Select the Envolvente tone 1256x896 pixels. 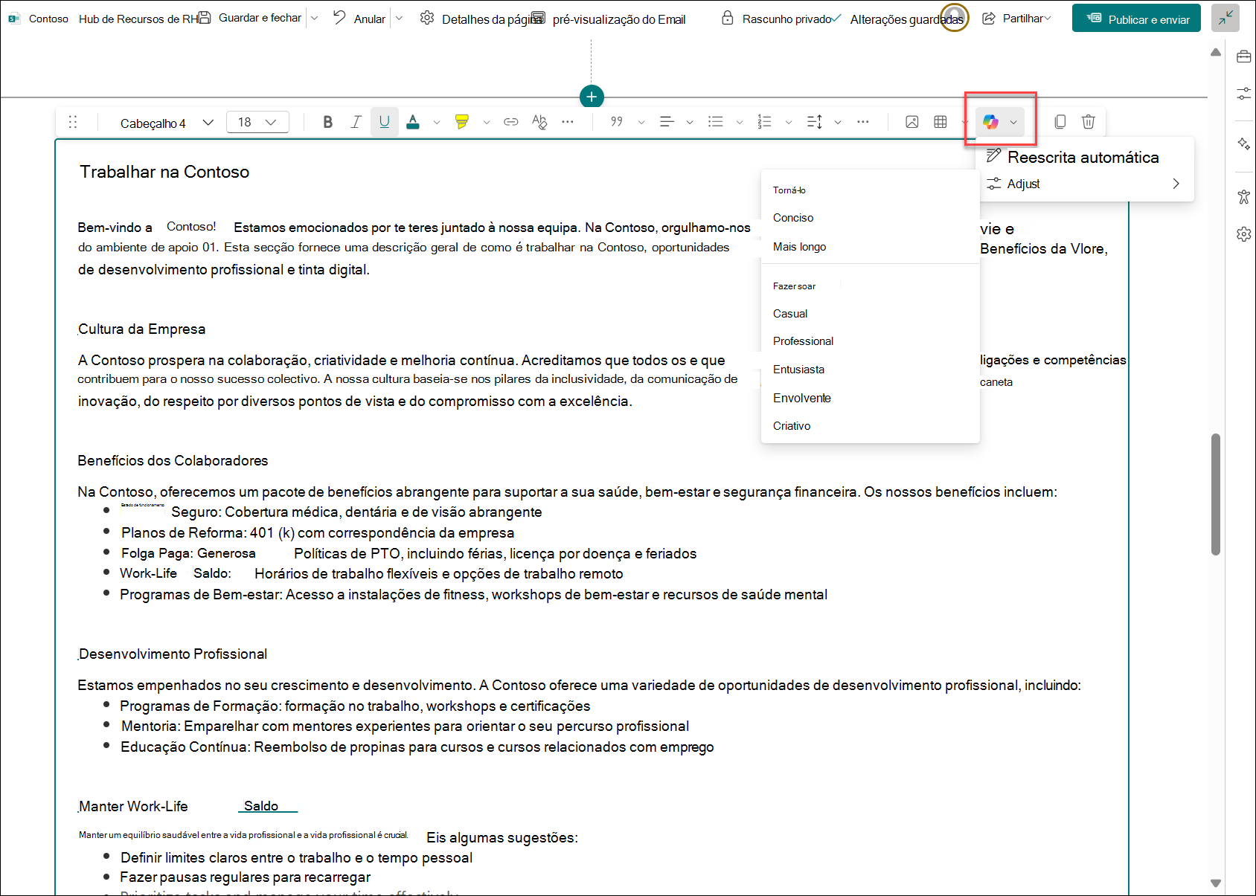coord(802,398)
